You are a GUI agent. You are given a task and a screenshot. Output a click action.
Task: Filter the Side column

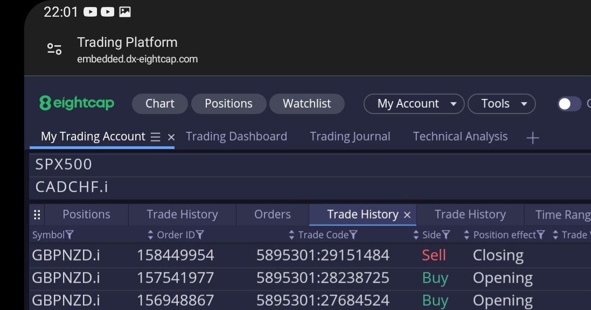point(446,235)
